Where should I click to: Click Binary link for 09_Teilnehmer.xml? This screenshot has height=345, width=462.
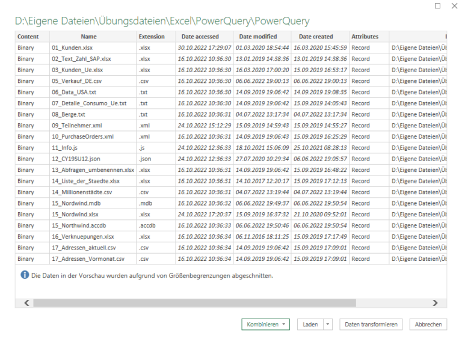[x=26, y=126]
